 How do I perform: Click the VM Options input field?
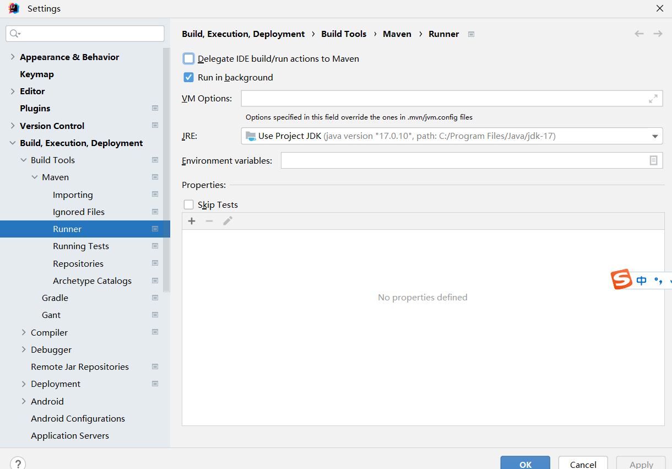click(452, 99)
